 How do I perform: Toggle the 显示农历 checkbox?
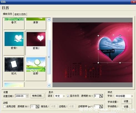click(x=68, y=96)
